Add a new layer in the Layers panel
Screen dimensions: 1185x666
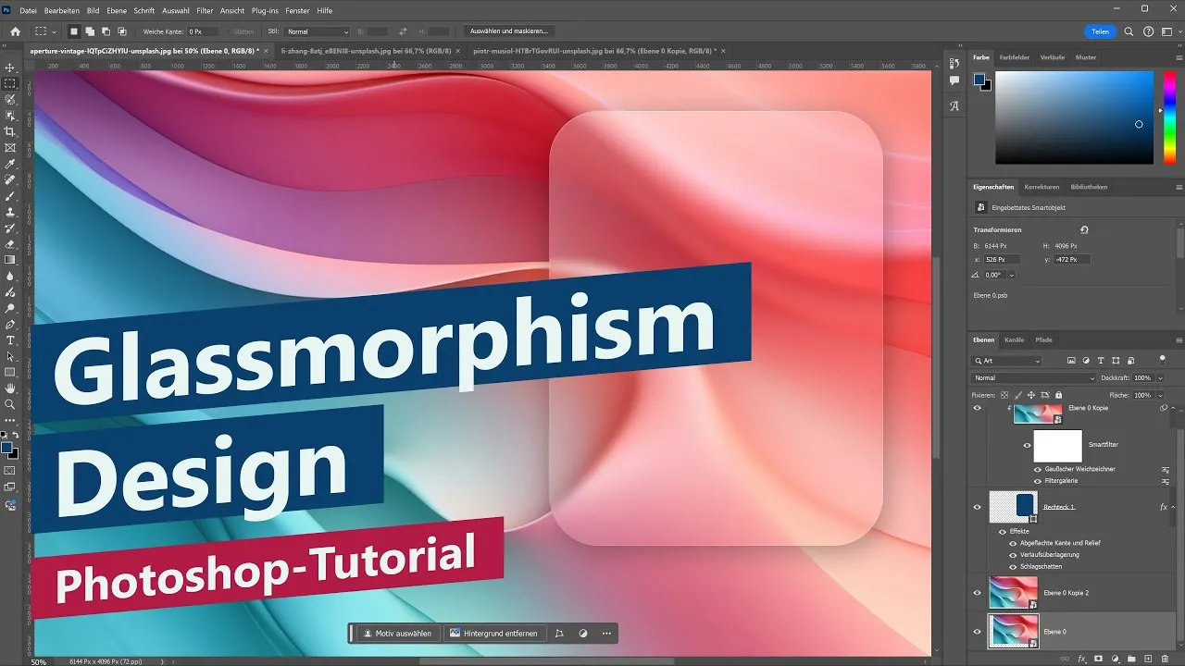[1149, 659]
